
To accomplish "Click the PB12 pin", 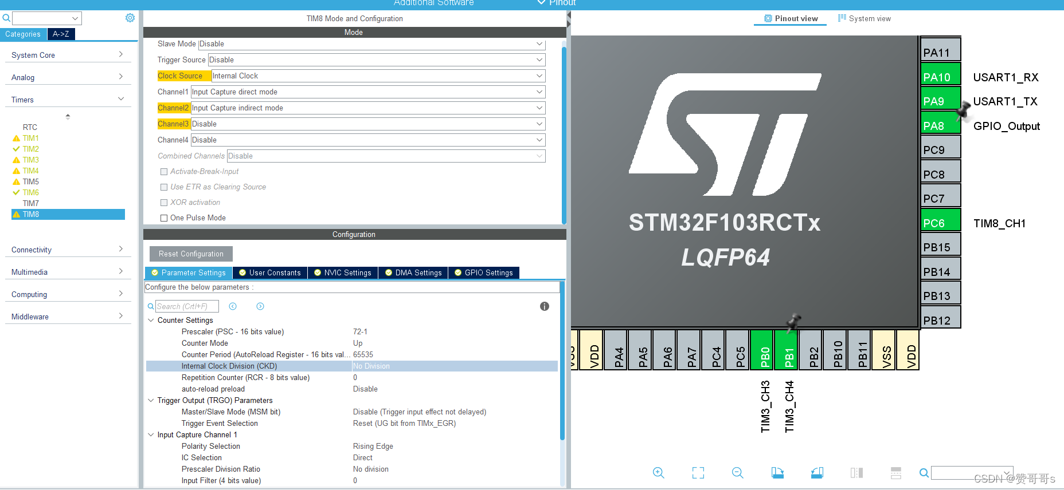I will pyautogui.click(x=940, y=318).
